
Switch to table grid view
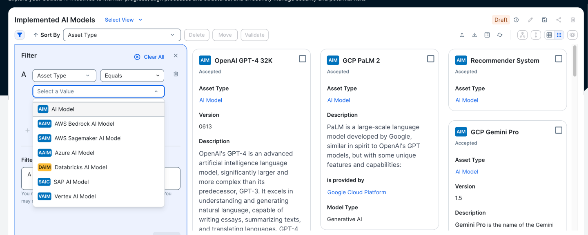pos(549,35)
